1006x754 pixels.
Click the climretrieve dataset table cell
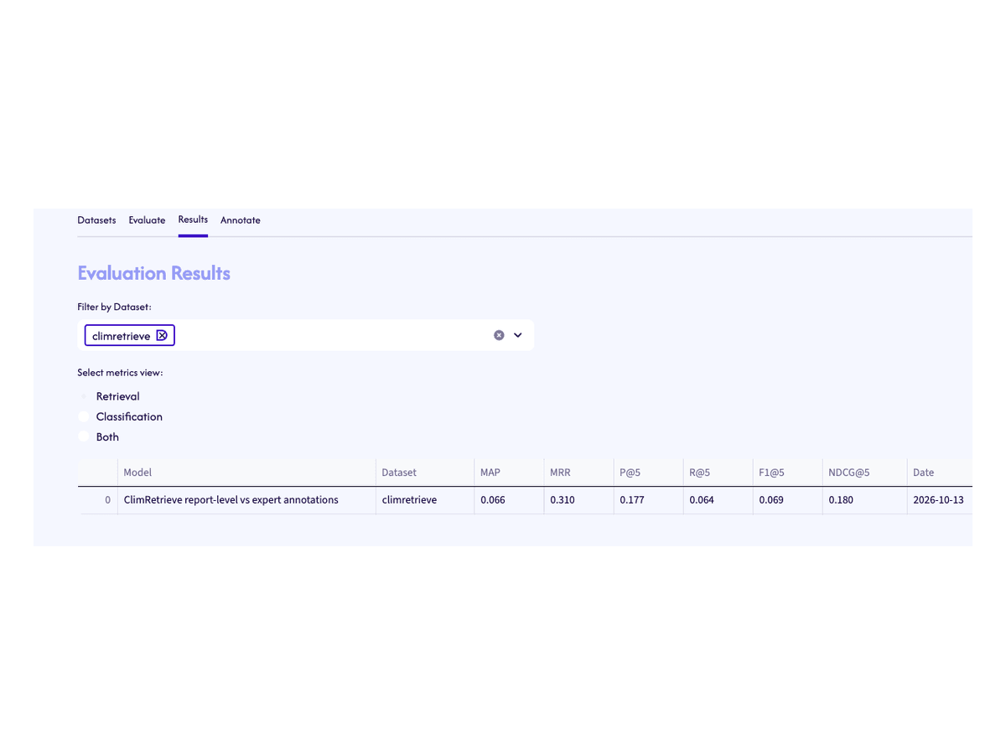(x=425, y=500)
